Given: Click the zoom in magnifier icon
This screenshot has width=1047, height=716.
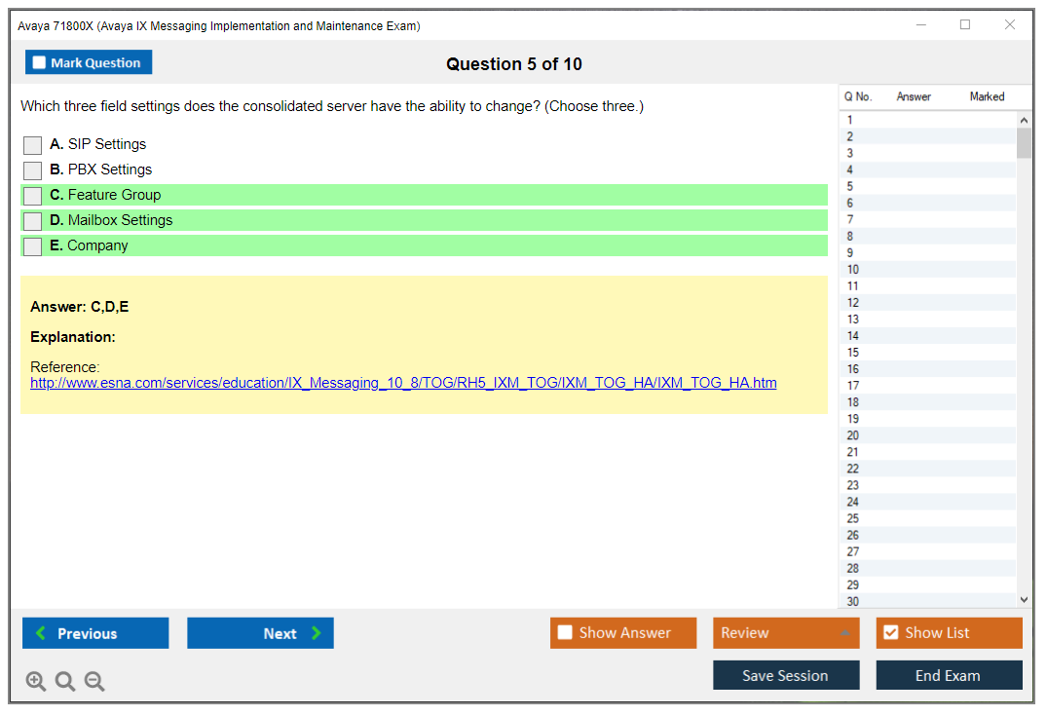Looking at the screenshot, I should 36,682.
